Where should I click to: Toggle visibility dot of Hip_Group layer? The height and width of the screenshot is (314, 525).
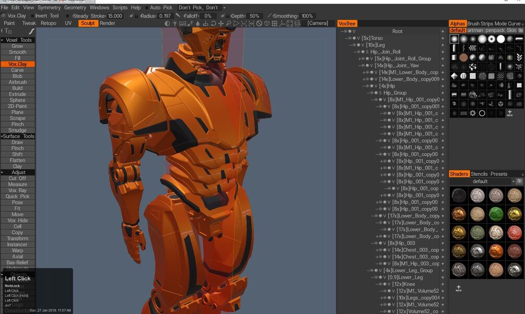pos(376,92)
